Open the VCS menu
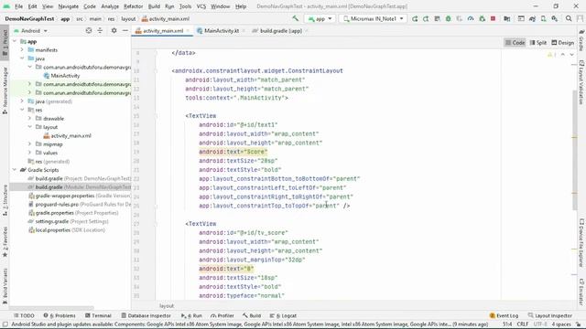The height and width of the screenshot is (329, 586). click(x=201, y=6)
